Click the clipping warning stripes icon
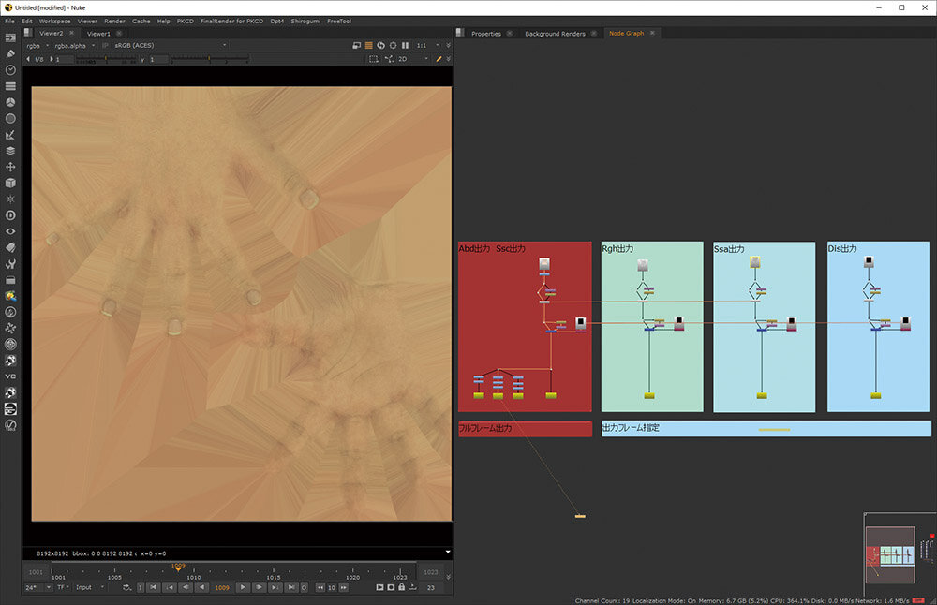Screen dimensions: 937x605 tap(368, 45)
